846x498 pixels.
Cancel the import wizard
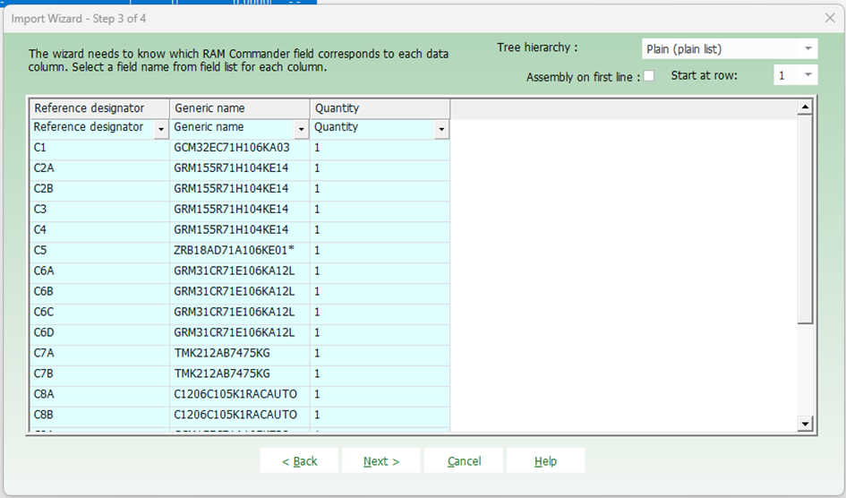(x=464, y=461)
